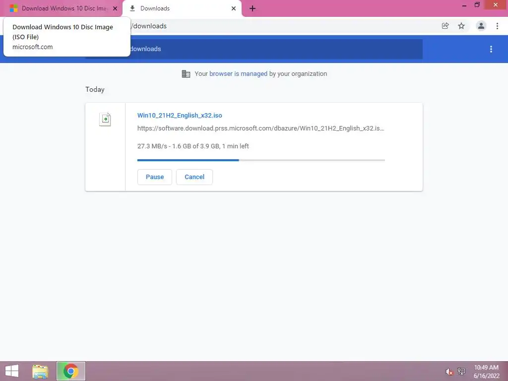Image resolution: width=508 pixels, height=381 pixels.
Task: Click the 27.3 MB/s download status text
Action: [193, 146]
